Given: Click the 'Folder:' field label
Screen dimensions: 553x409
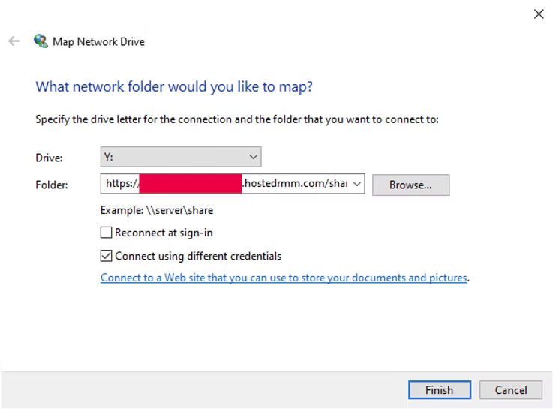Looking at the screenshot, I should point(52,185).
